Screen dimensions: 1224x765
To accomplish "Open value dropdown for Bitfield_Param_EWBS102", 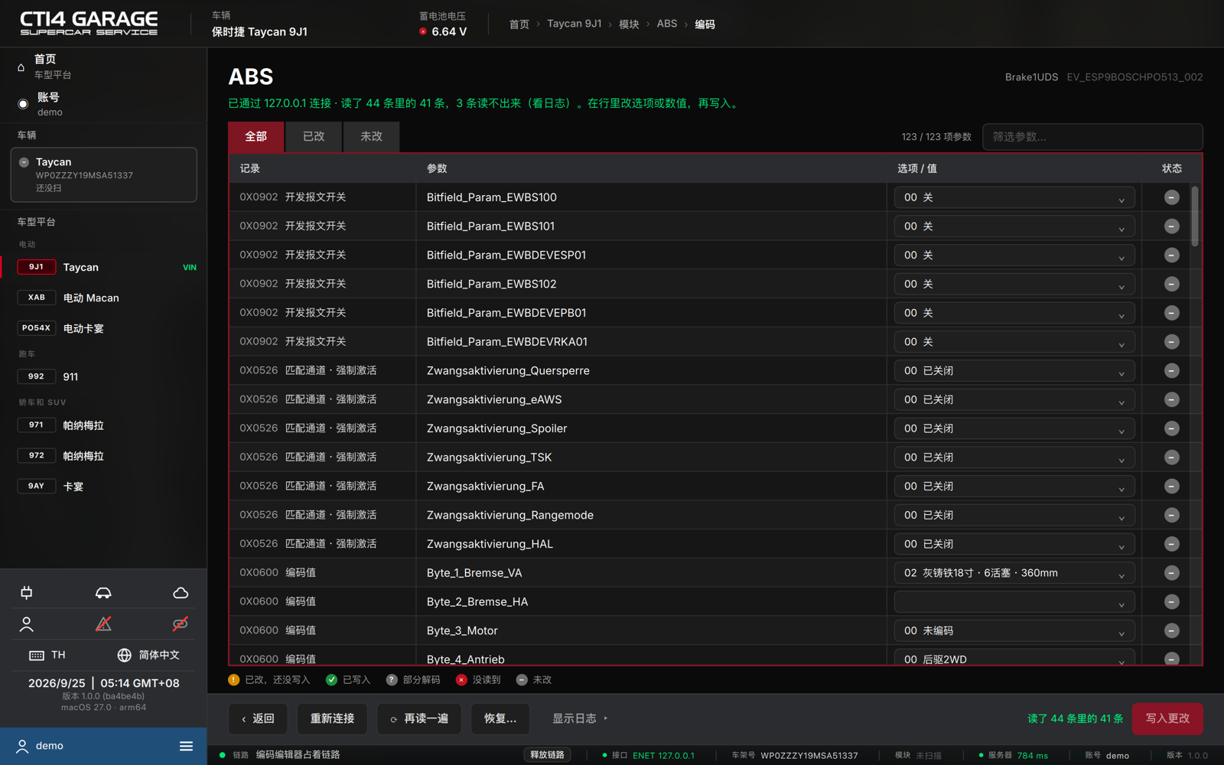I will [x=1014, y=284].
